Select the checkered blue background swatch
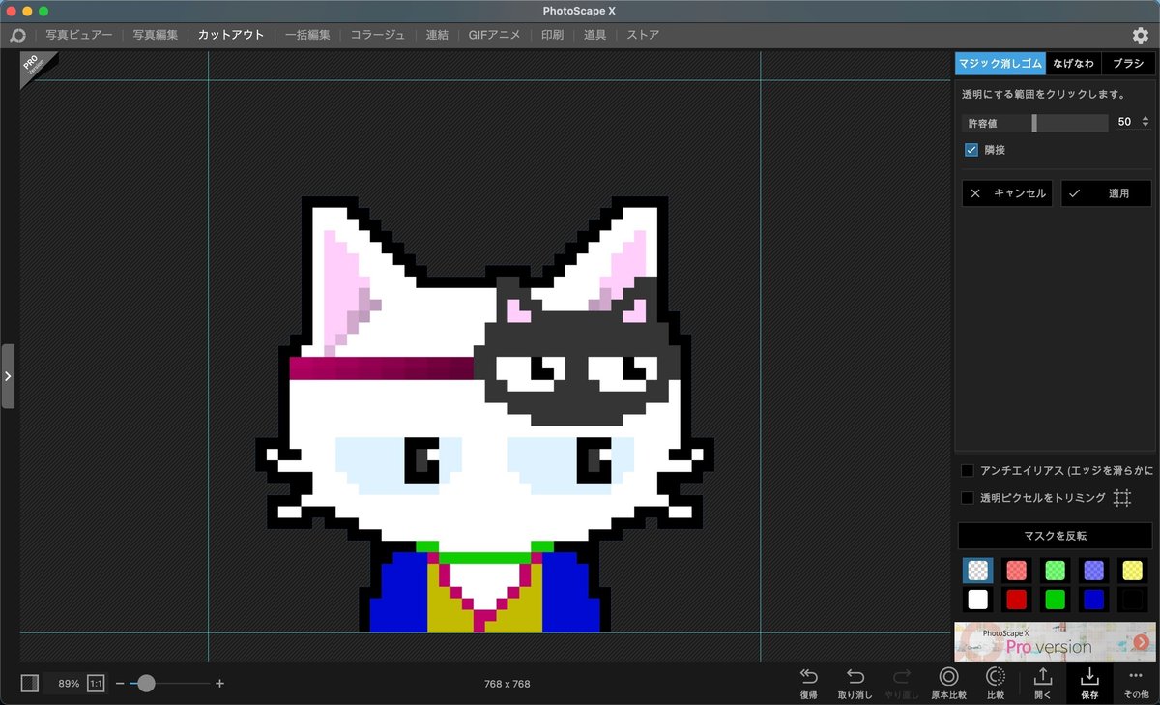This screenshot has width=1160, height=705. coord(1093,571)
